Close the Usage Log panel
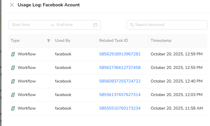Screen dimensions: 210x126 point(12,5)
